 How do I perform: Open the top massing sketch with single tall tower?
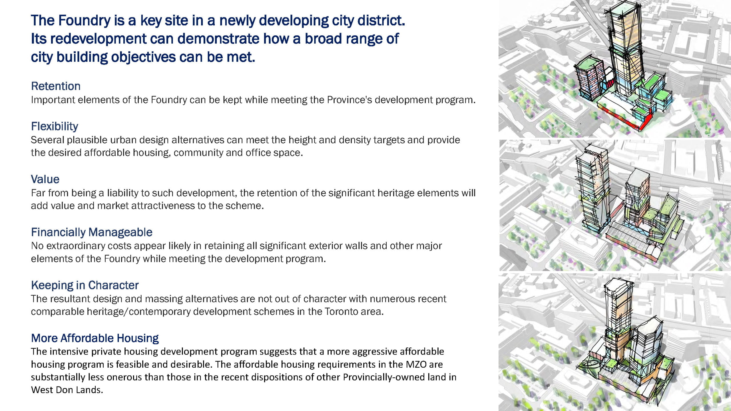(x=615, y=69)
